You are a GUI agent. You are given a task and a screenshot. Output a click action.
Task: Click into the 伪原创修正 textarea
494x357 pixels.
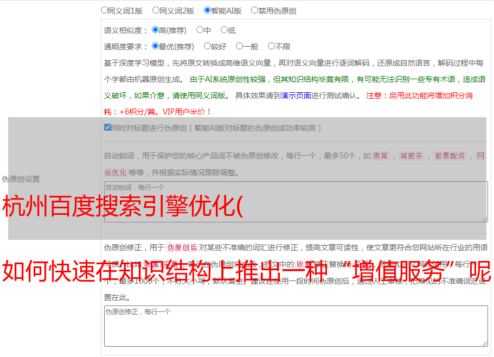click(x=296, y=326)
